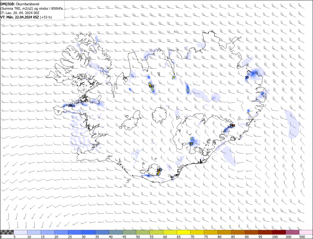Click the '0' legend scale label
The image size is (313, 239).
click(1, 237)
